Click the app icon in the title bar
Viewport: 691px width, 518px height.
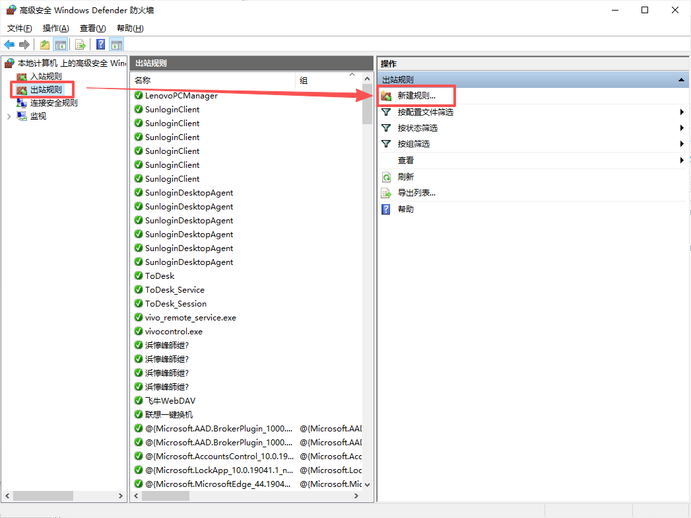point(11,10)
